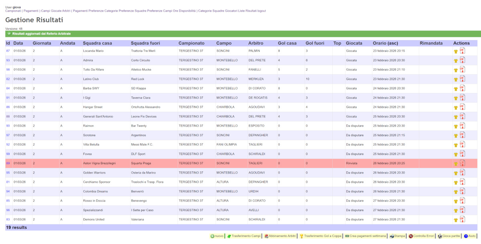Click Crea pagamenti settimana button
This screenshot has height=244, width=481.
coord(365,236)
